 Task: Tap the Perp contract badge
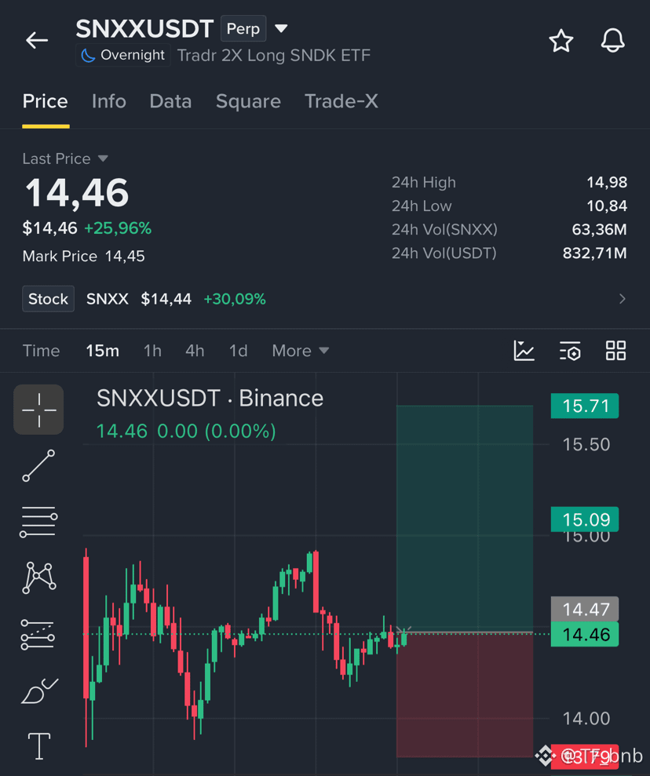[x=243, y=29]
